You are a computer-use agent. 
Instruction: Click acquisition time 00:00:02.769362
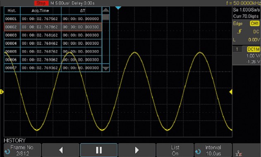click(x=40, y=68)
